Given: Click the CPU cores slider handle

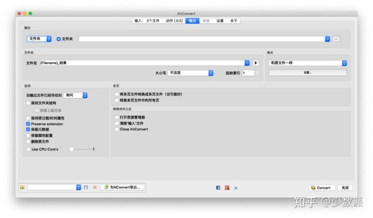Looking at the screenshot, I should click(x=71, y=149).
